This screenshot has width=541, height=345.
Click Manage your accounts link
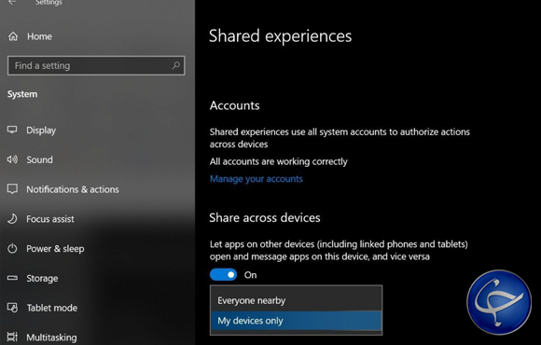pos(256,179)
